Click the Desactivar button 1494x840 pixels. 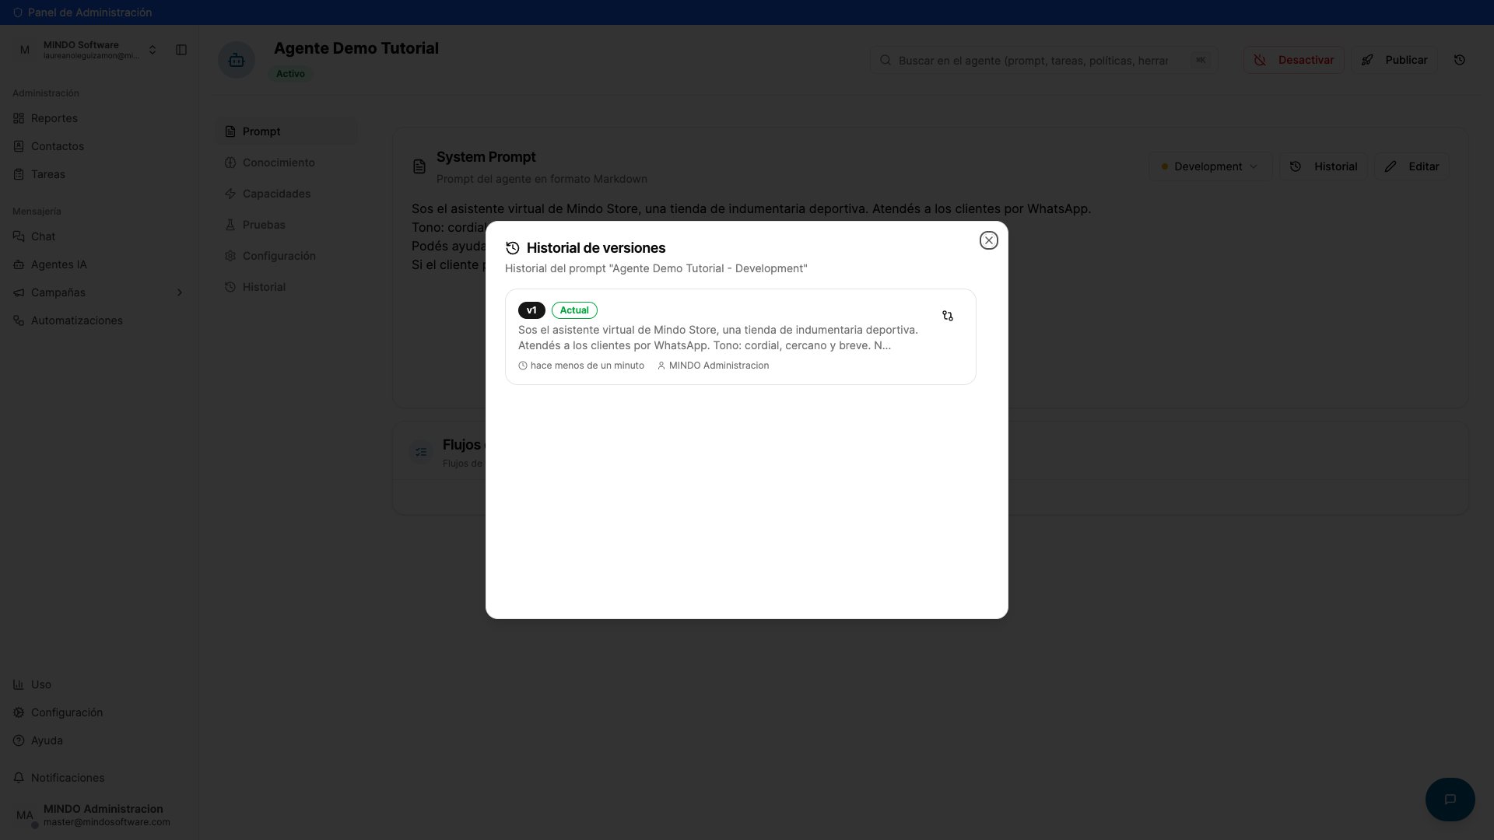[x=1293, y=60]
